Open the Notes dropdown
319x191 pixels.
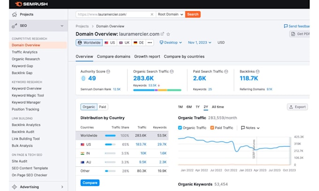pos(250,128)
